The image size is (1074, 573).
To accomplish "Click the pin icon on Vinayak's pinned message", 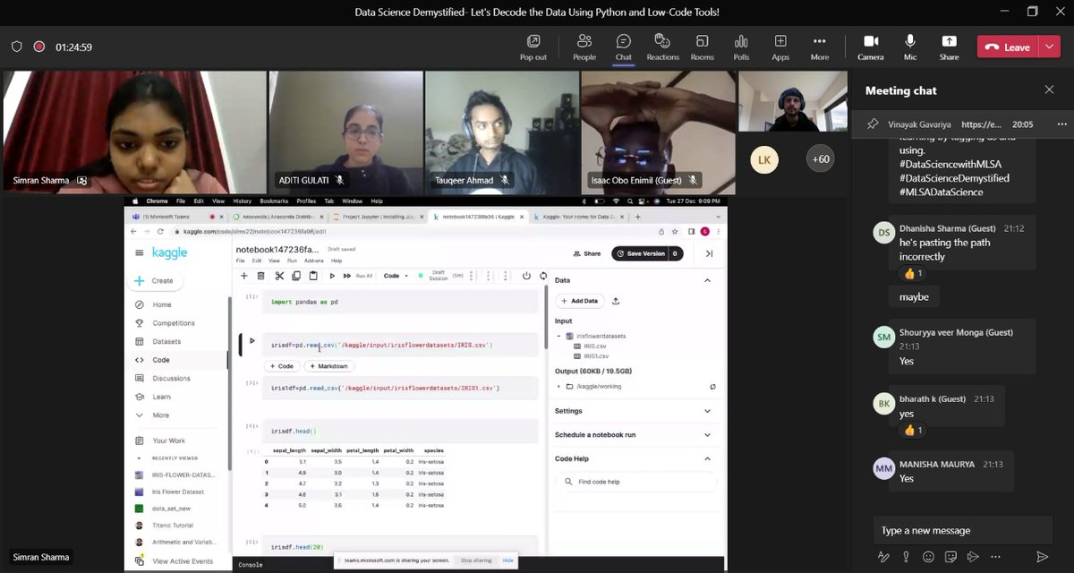I will pos(873,124).
